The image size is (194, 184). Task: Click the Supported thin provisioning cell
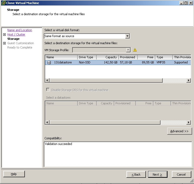181,62
